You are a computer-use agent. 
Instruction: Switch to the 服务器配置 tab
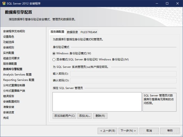click(57, 32)
